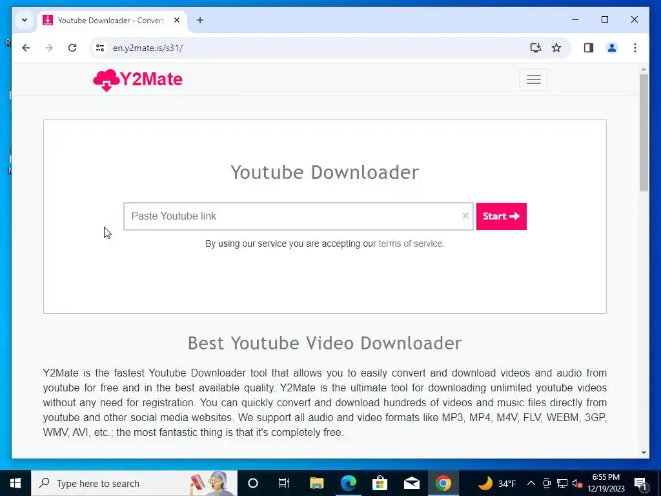Open the Windows Start menu
Viewport: 661px width, 496px height.
15,483
